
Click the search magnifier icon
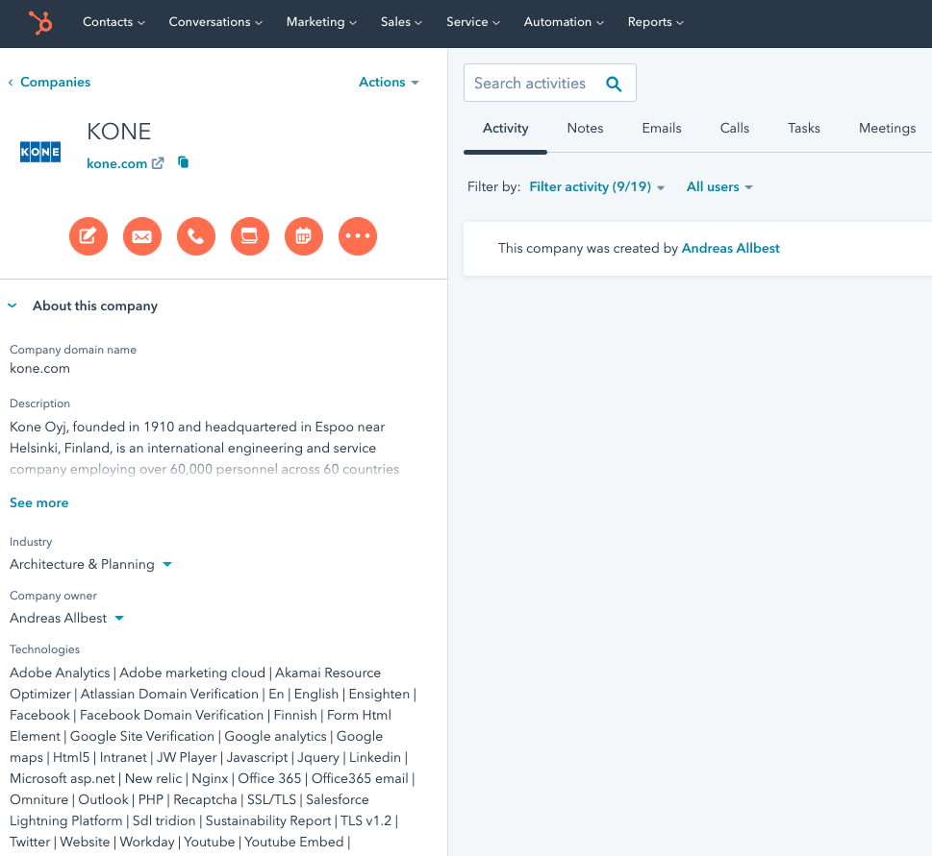(x=614, y=84)
